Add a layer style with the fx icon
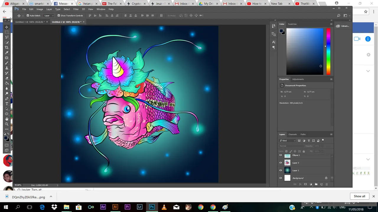 [x=300, y=184]
